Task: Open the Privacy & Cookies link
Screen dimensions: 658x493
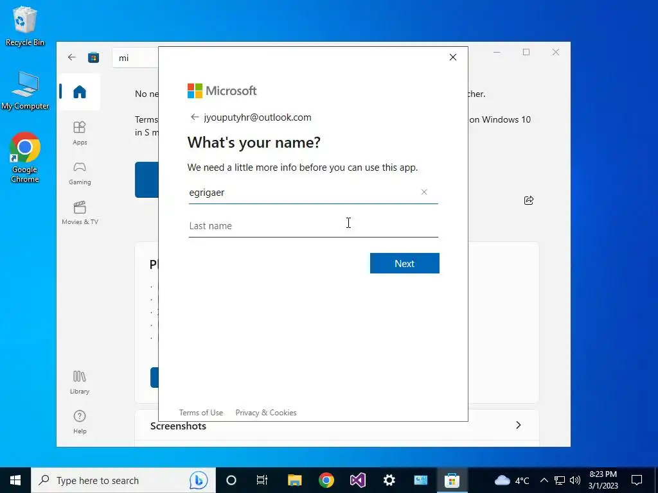Action: click(266, 413)
